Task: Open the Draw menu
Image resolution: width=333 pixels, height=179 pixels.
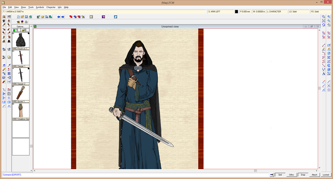Action: point(23,7)
